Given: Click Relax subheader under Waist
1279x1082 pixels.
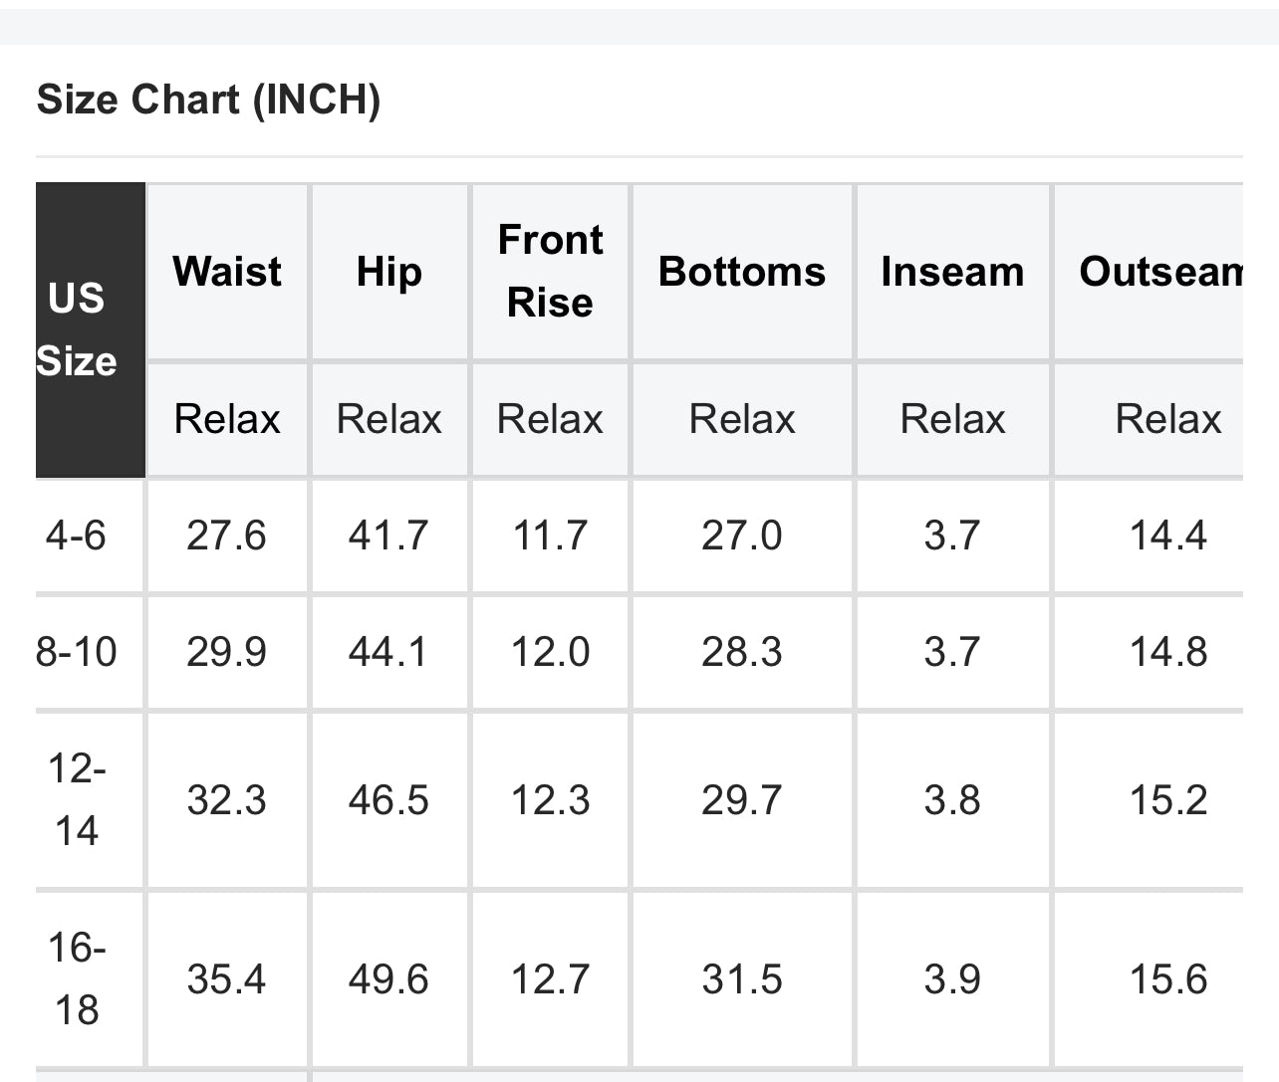Looking at the screenshot, I should tap(227, 419).
